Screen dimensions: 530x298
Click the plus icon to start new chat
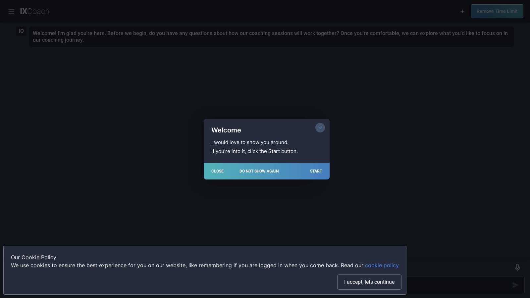tap(462, 11)
